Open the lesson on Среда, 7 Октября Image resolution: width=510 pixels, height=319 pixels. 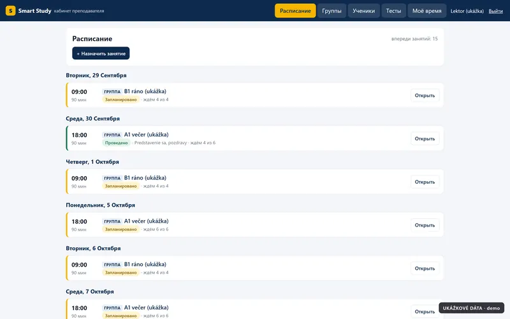click(425, 311)
